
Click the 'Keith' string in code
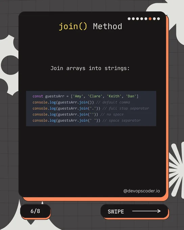[114, 96]
